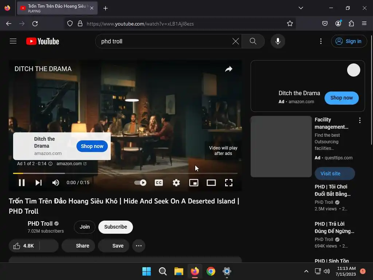View site security lock info

(80, 24)
